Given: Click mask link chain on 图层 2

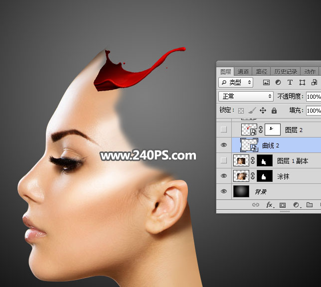Looking at the screenshot, I should (x=261, y=130).
